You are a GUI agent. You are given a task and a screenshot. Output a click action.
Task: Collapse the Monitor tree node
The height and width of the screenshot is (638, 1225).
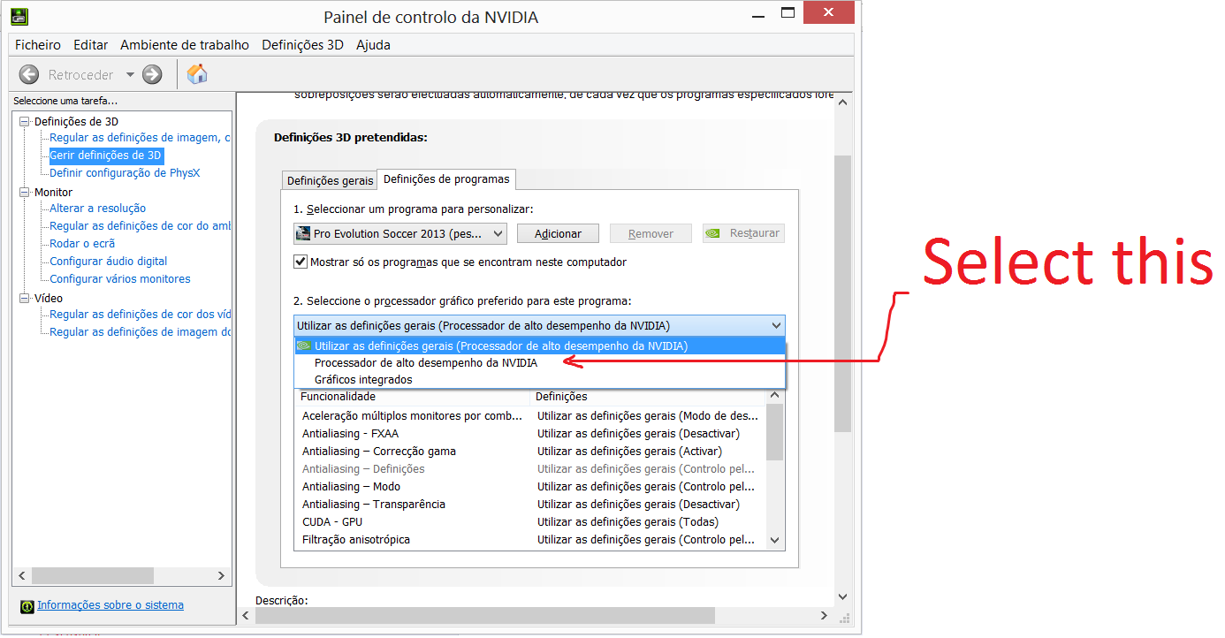[26, 193]
